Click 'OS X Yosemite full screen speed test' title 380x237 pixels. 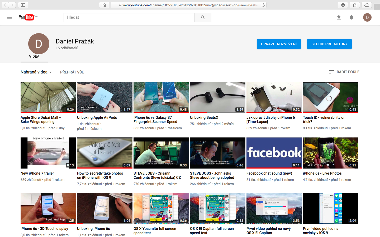pos(155,231)
